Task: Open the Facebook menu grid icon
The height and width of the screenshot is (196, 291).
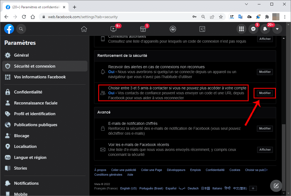Action: 241,29
